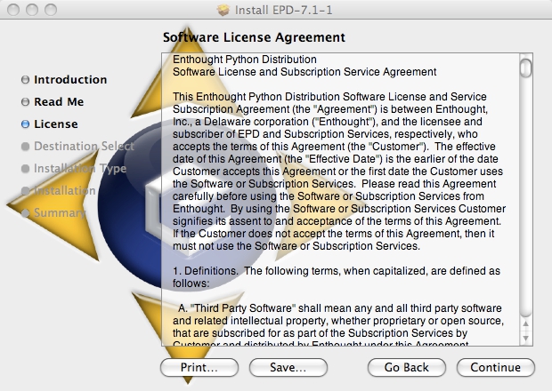
Task: Click the scrollbar down arrow
Action: pyautogui.click(x=525, y=338)
